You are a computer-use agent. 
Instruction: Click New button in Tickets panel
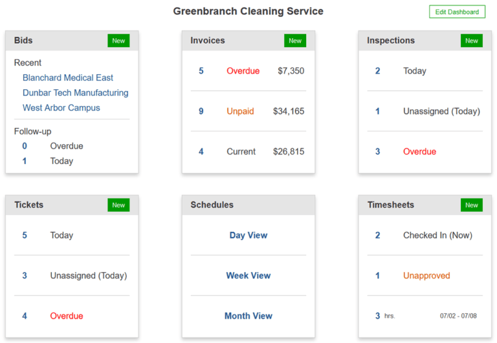118,205
